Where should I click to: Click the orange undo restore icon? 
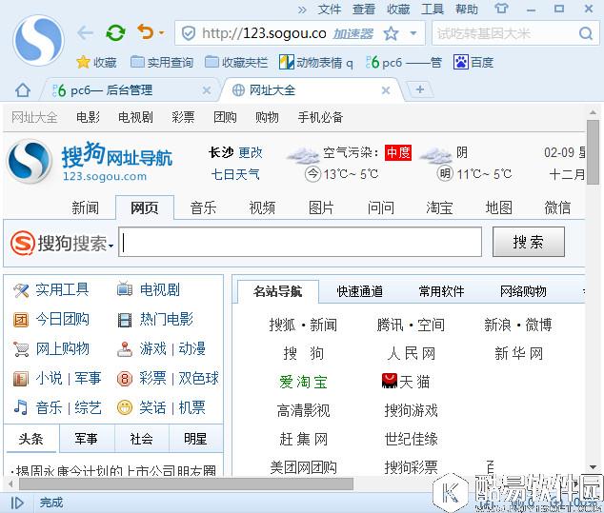coord(146,32)
